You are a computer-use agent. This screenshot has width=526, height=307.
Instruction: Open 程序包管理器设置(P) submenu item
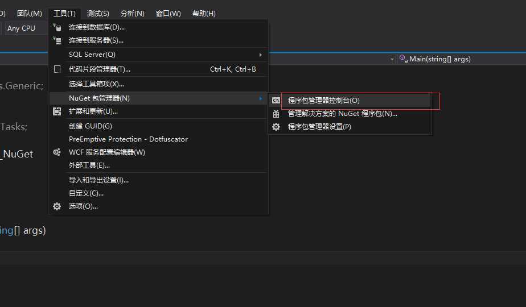click(350, 127)
